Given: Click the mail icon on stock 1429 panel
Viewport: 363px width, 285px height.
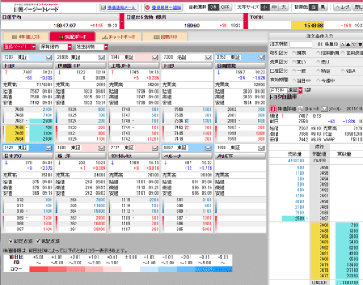Looking at the screenshot, I should [48, 148].
